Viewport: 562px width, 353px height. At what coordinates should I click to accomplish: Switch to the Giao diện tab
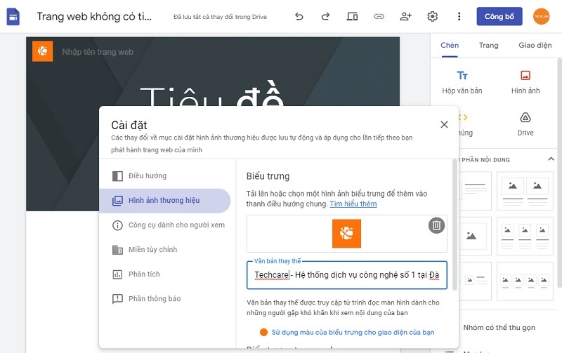(x=535, y=45)
